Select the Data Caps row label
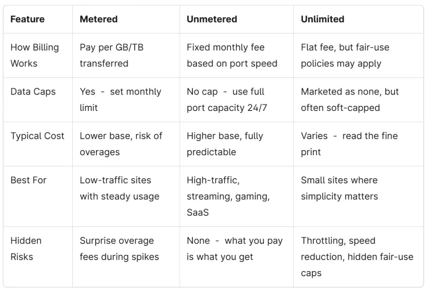This screenshot has height=290, width=428. point(33,92)
